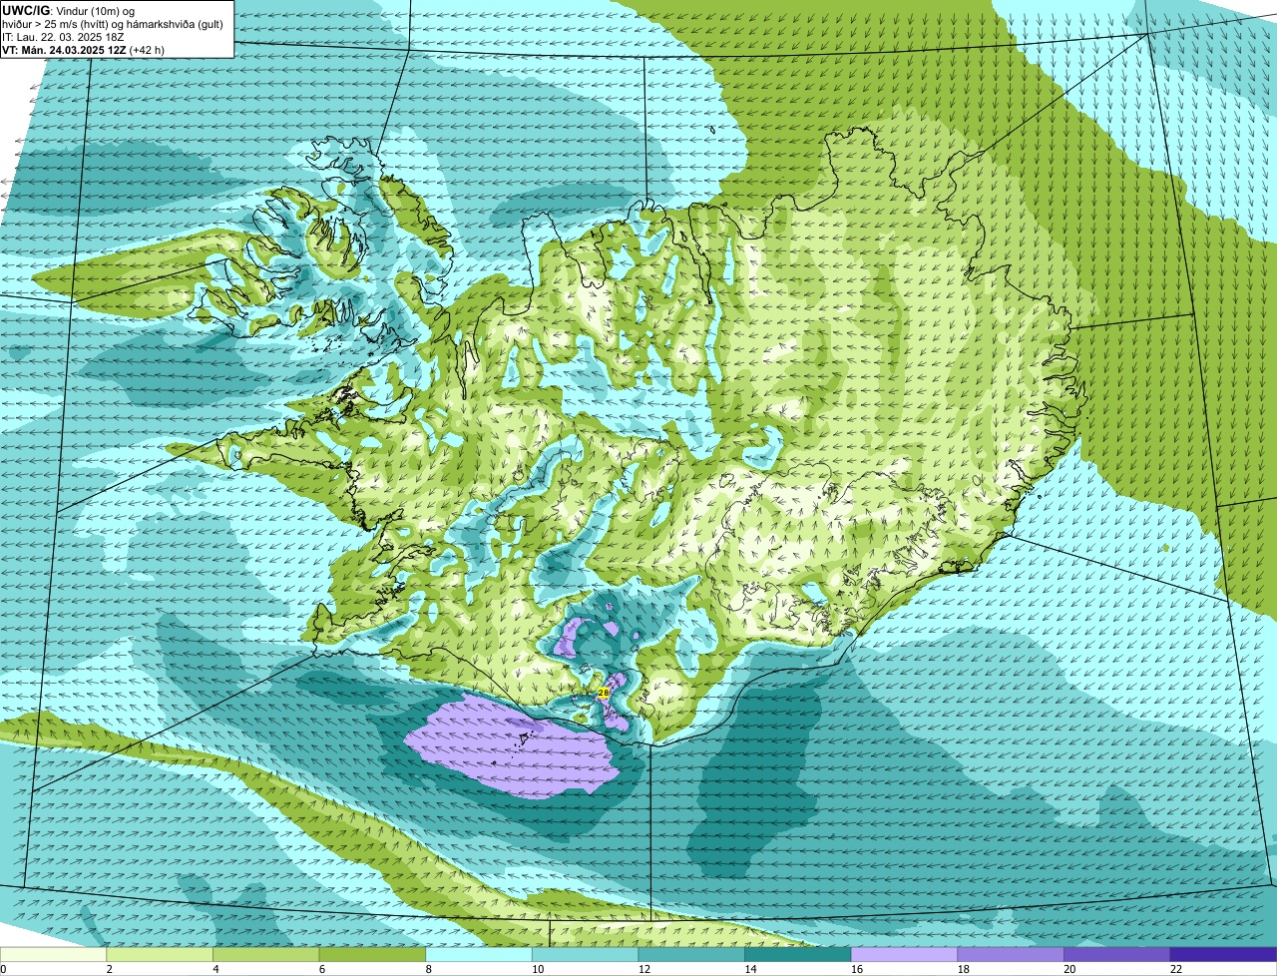Select the dark teal 14–16 m/s swatch
The width and height of the screenshot is (1277, 976).
(798, 954)
